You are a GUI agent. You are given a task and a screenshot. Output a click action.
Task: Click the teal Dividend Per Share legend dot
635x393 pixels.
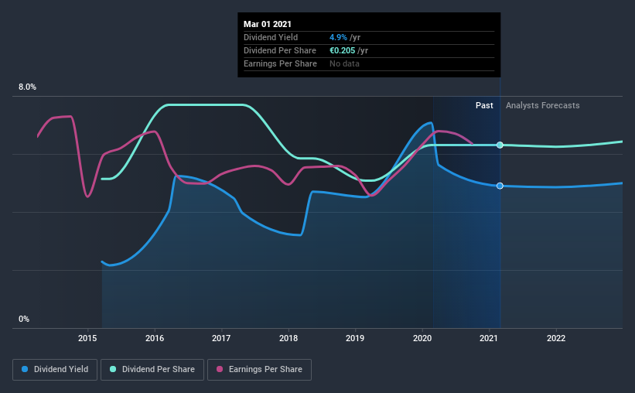coord(113,369)
